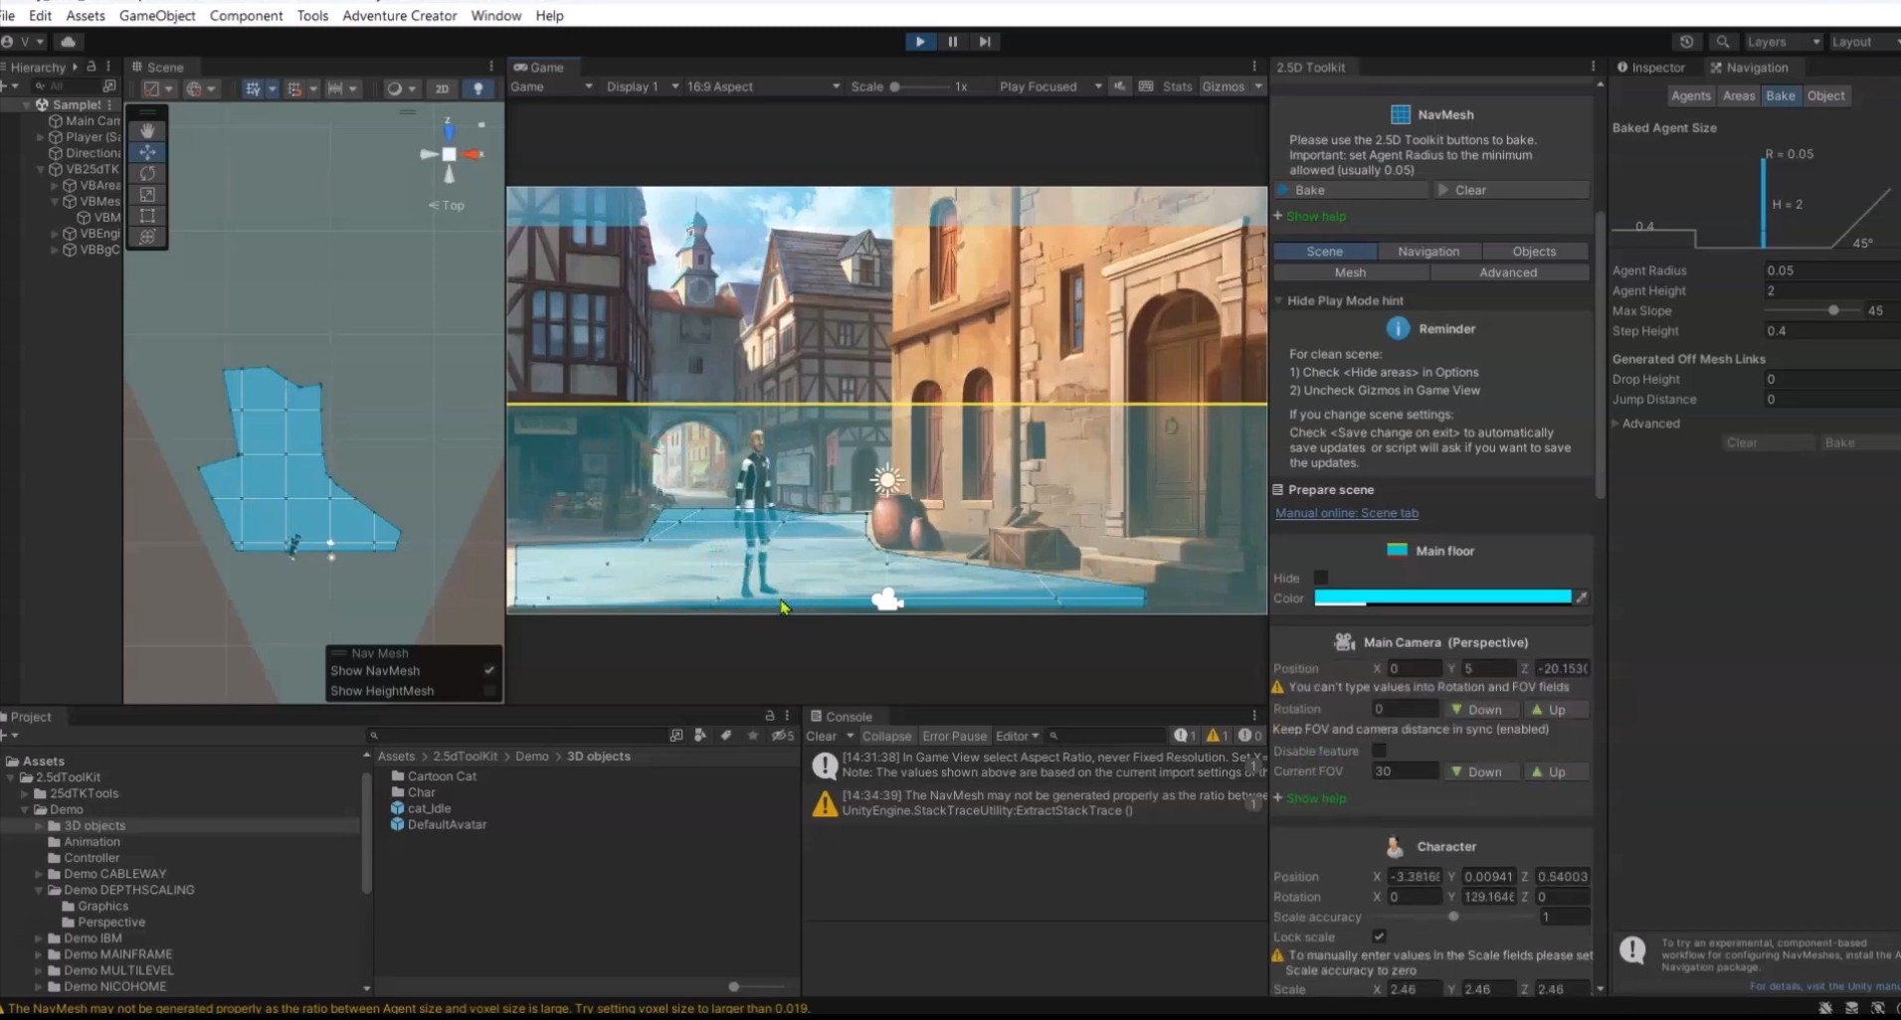
Task: Expand the Advanced section in Navigation
Action: (1649, 424)
